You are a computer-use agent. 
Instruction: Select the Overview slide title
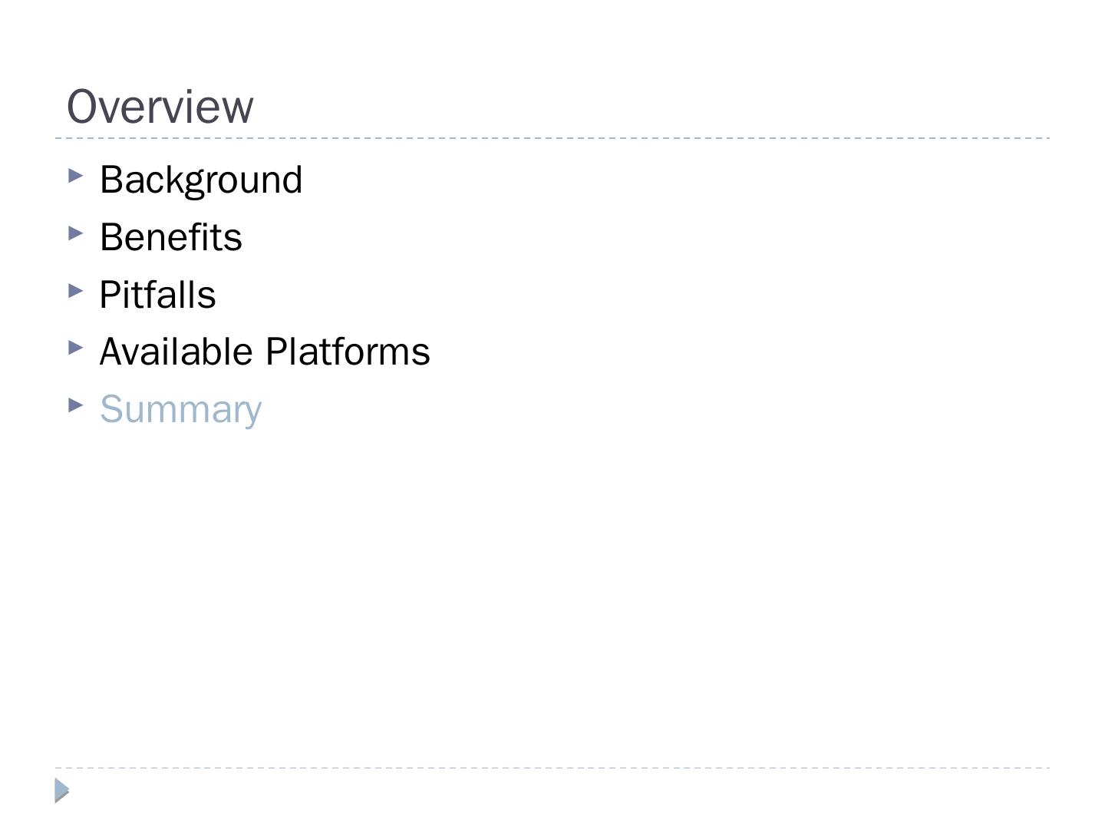tap(160, 107)
